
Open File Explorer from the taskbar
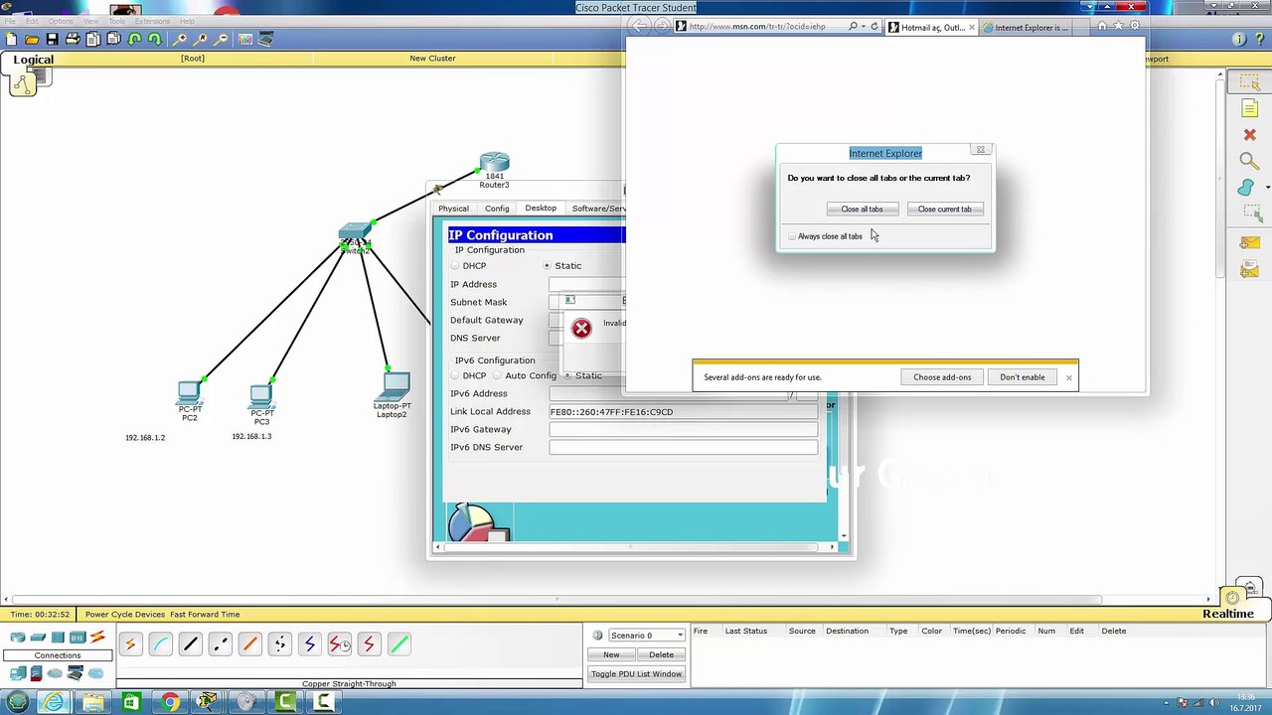point(92,703)
